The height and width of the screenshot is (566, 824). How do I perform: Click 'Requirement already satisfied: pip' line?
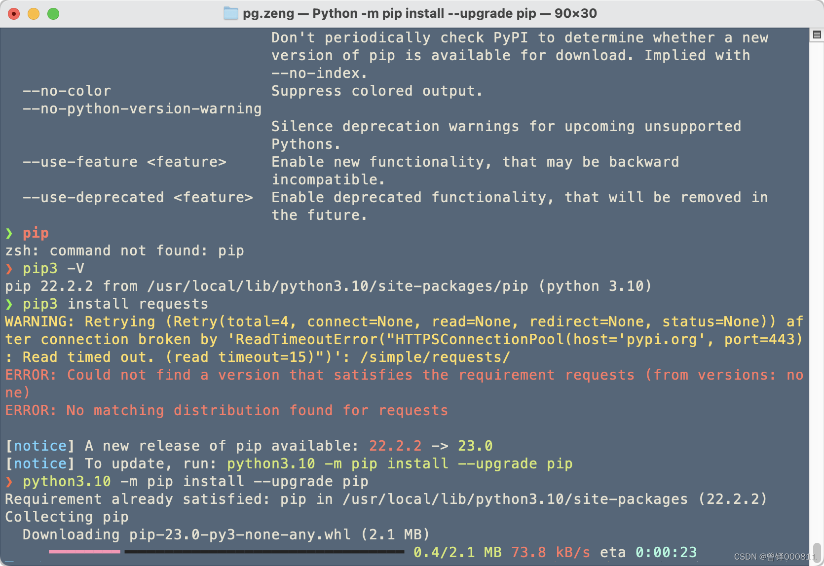(386, 499)
